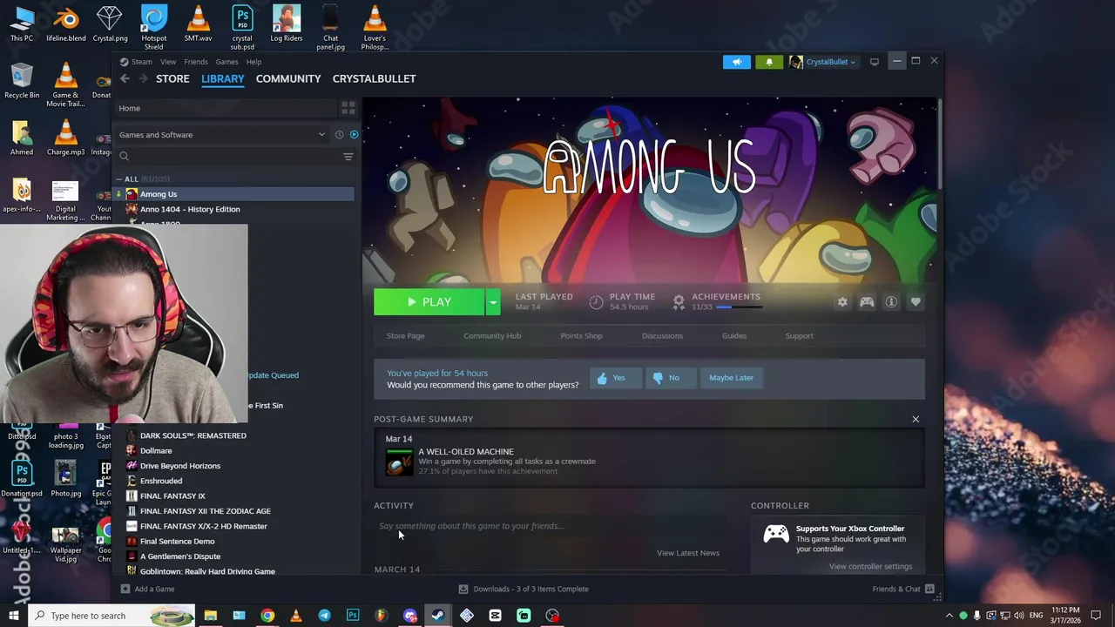1115x627 pixels.
Task: Open the green notifications bell
Action: tap(769, 62)
